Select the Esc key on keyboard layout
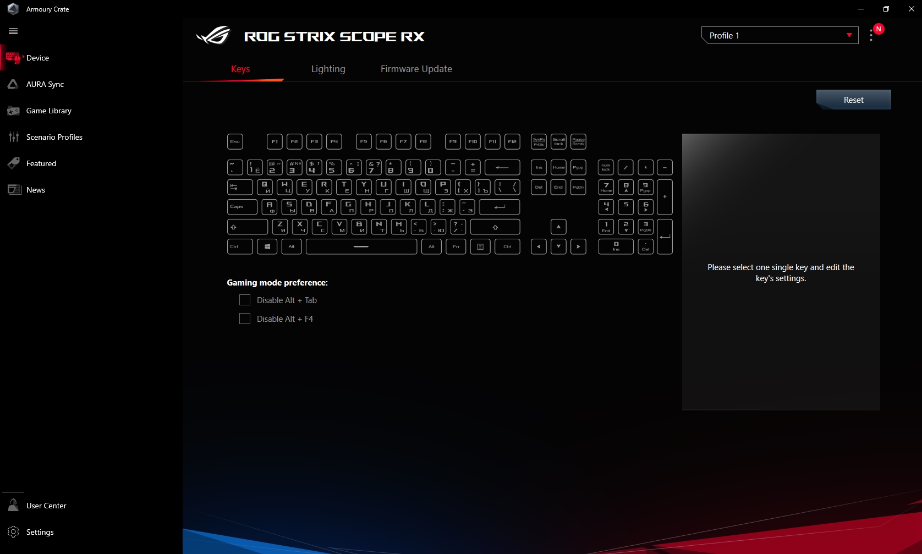 pyautogui.click(x=235, y=141)
